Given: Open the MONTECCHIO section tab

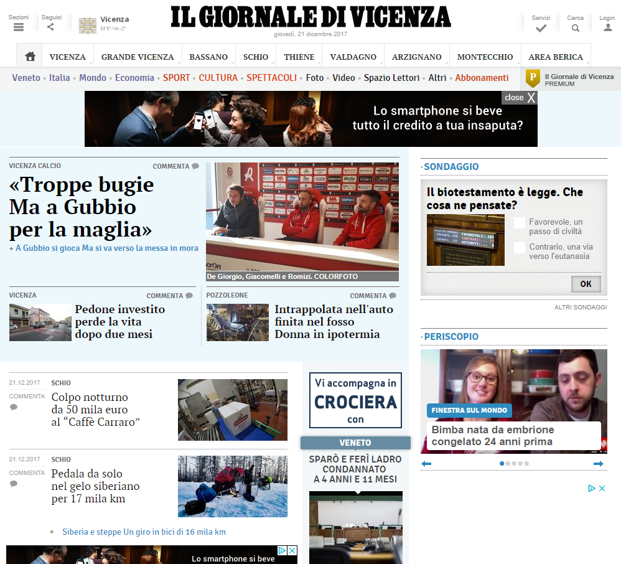Looking at the screenshot, I should pyautogui.click(x=485, y=57).
